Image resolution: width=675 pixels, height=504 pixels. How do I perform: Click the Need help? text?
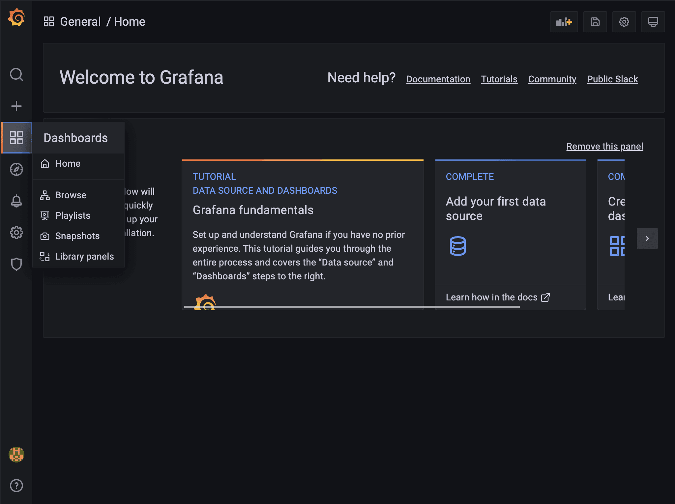[361, 78]
